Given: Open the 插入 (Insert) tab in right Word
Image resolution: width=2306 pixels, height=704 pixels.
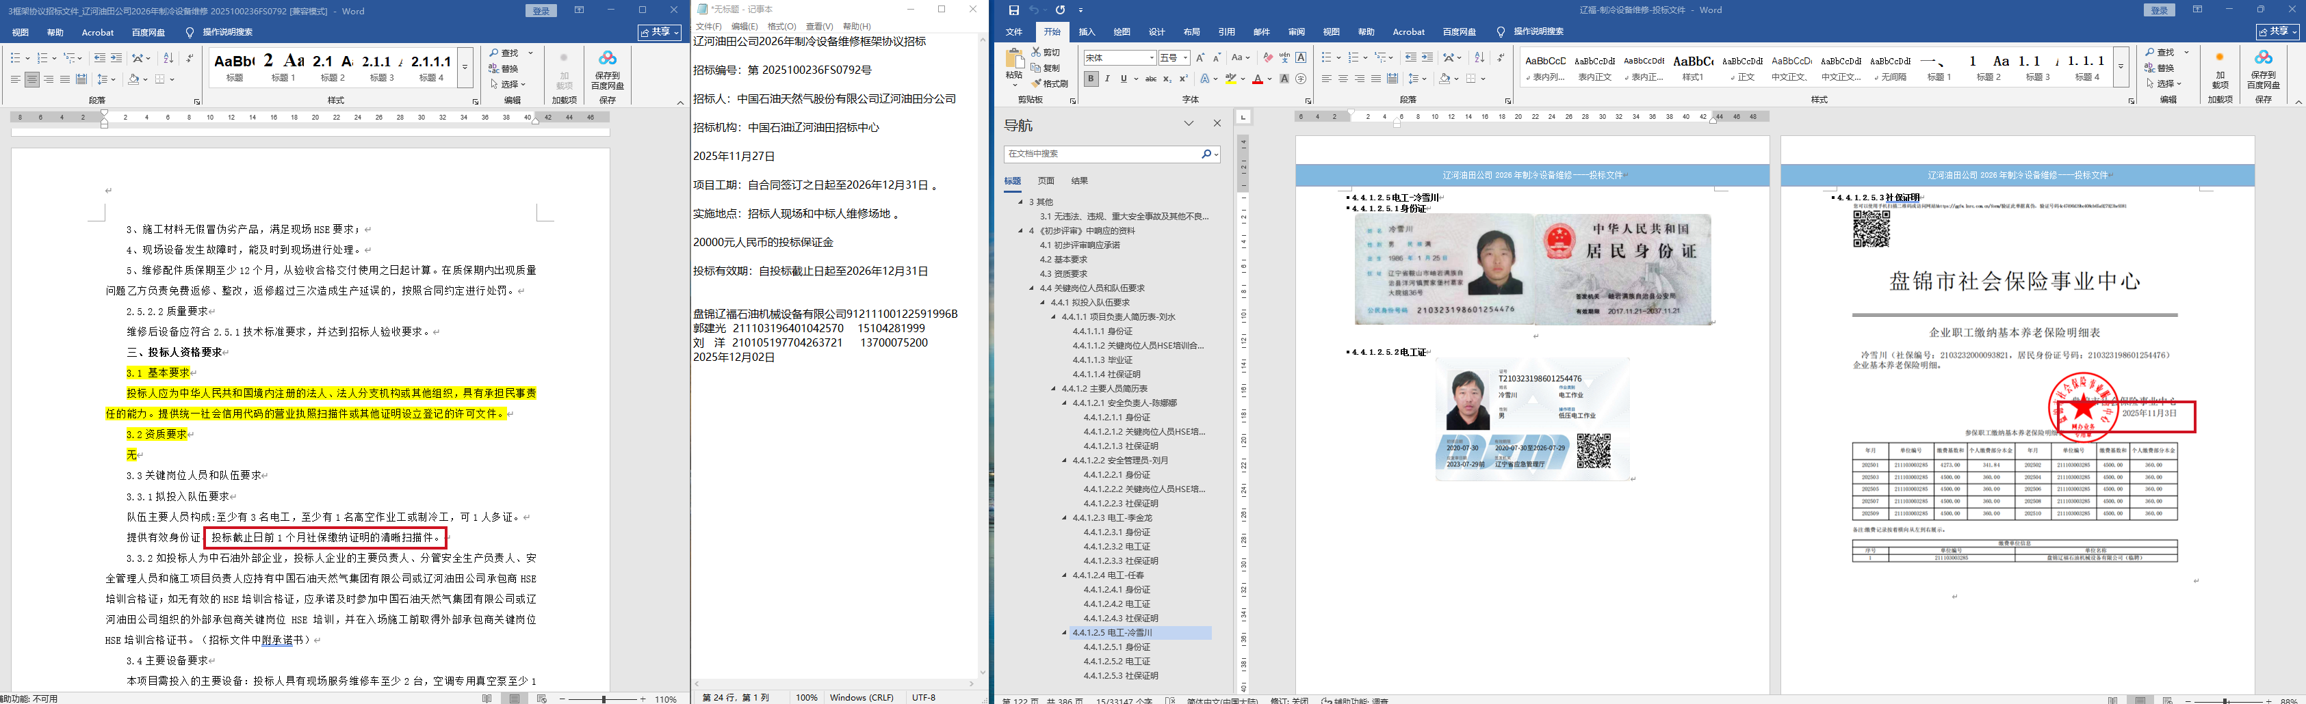Looking at the screenshot, I should (1087, 31).
